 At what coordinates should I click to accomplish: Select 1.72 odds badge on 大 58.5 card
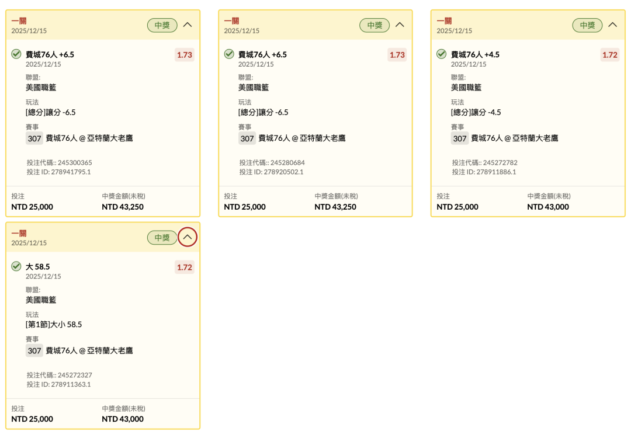184,267
